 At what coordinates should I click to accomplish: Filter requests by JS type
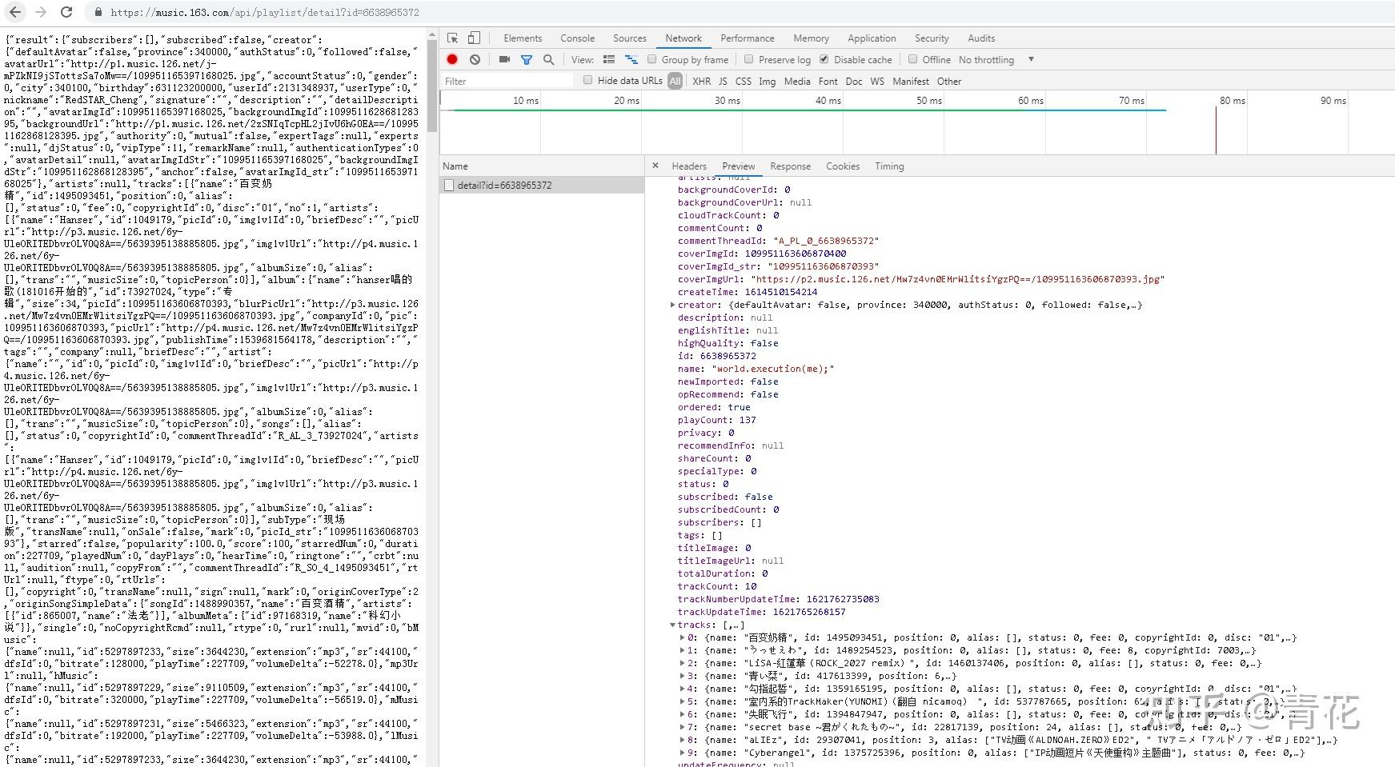723,81
